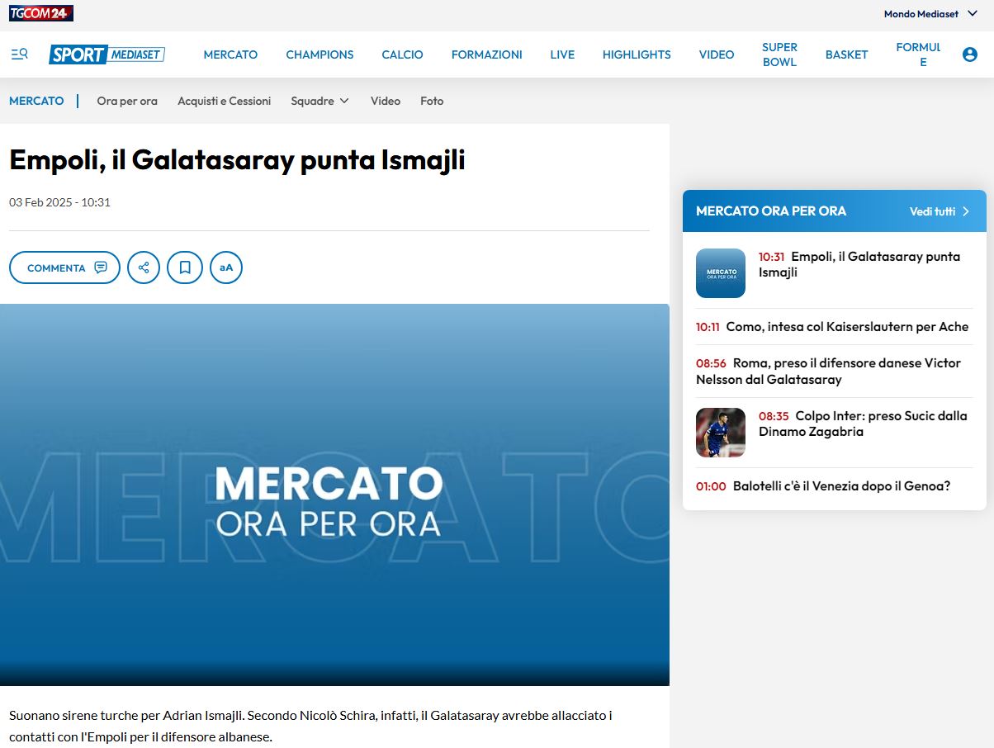Open the CHAMPIONS menu item
The width and height of the screenshot is (994, 748).
pyautogui.click(x=319, y=54)
